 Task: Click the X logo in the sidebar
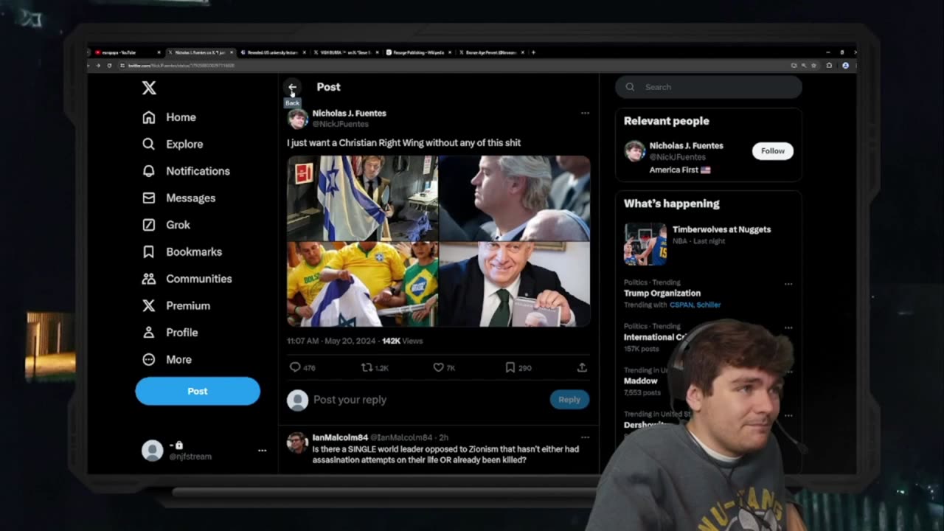tap(149, 88)
